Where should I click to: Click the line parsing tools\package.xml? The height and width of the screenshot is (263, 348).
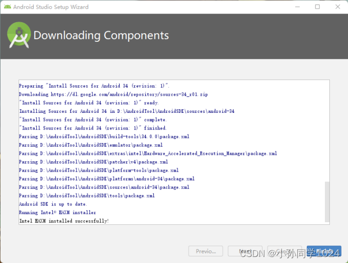[87, 195]
